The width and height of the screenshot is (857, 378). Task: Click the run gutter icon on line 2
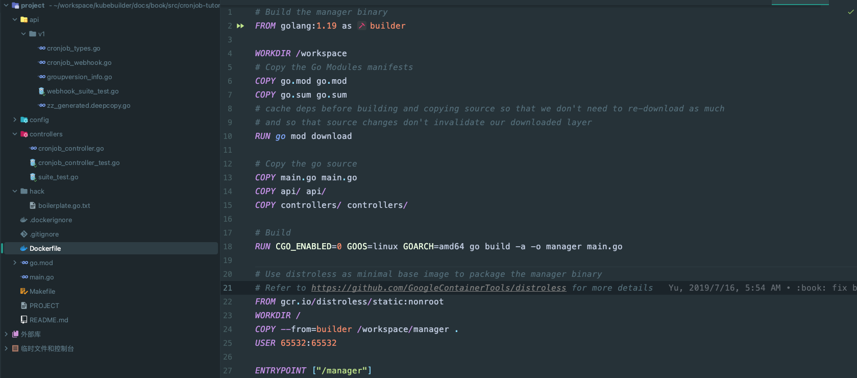[x=240, y=26]
